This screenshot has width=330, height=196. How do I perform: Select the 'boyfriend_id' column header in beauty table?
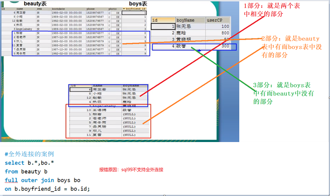(x=134, y=9)
